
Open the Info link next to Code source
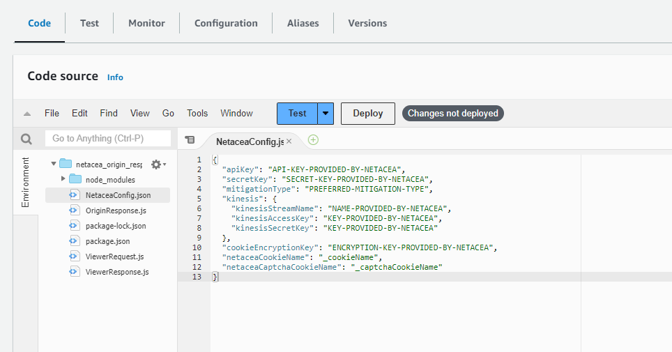coord(115,77)
